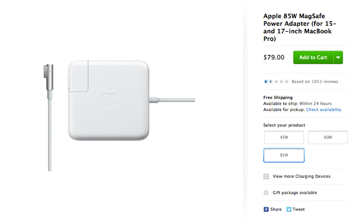Click the power adapter product image

tap(108, 100)
